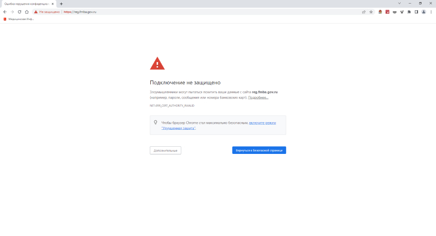Click the NET::ERR_CERT_AUTHORITY_INVALID error code

click(x=172, y=106)
